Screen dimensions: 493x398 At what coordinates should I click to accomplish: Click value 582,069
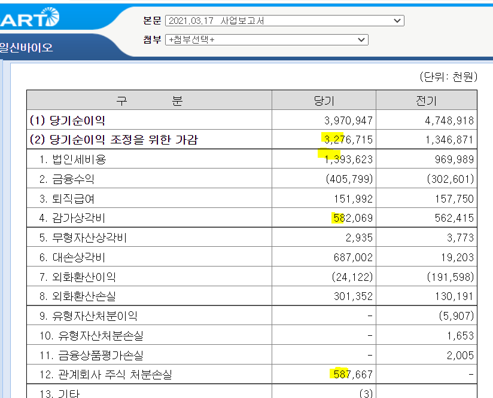(354, 218)
